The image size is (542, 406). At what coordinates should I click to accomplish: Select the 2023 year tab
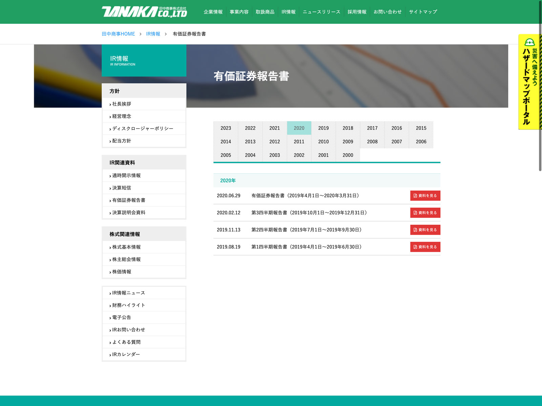[x=226, y=128]
